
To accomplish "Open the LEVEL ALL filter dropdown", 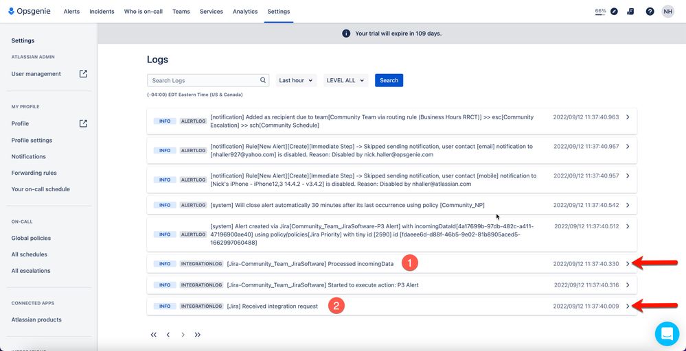I will point(345,80).
